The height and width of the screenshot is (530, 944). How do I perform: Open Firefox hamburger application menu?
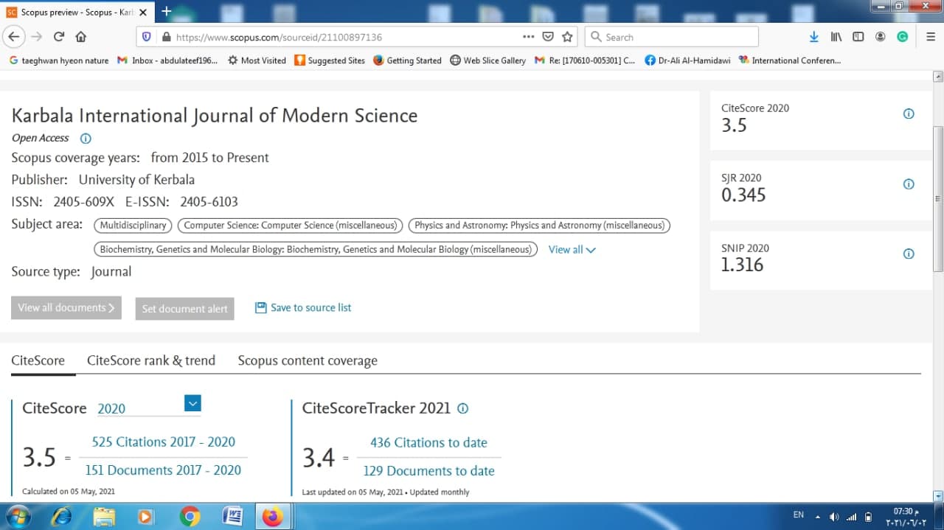click(931, 37)
